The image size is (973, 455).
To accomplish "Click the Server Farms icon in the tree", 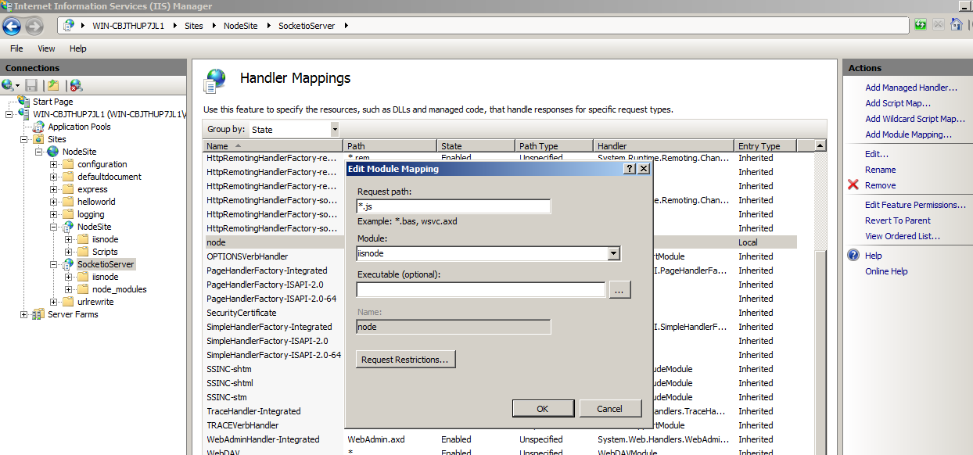I will click(x=38, y=314).
